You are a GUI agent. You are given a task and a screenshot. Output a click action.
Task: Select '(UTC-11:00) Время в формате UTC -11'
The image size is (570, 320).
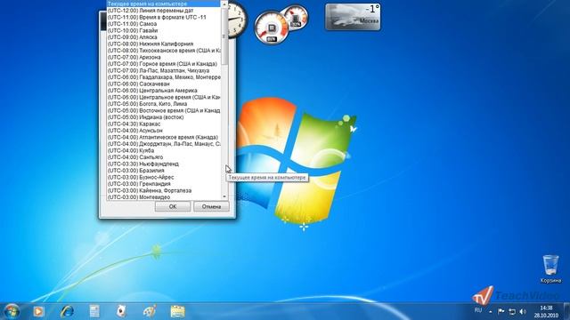click(164, 17)
